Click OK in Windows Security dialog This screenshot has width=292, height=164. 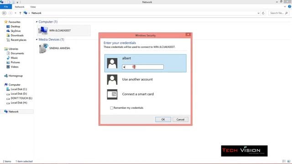click(163, 119)
